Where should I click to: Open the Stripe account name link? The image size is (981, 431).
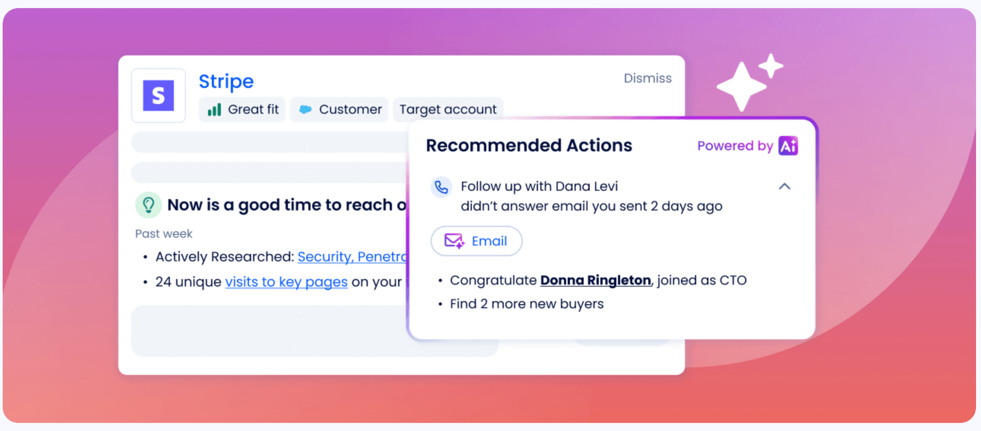[226, 81]
